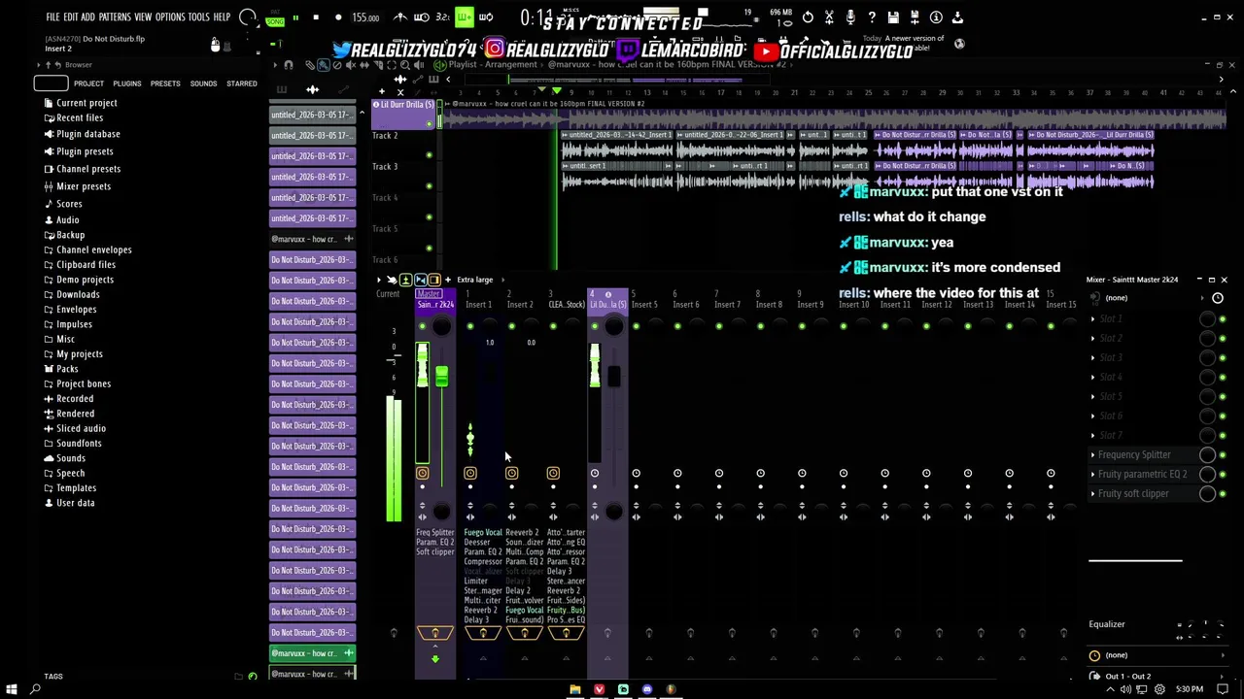Switch to browser SOUNDS tab
The height and width of the screenshot is (699, 1244).
pyautogui.click(x=203, y=83)
